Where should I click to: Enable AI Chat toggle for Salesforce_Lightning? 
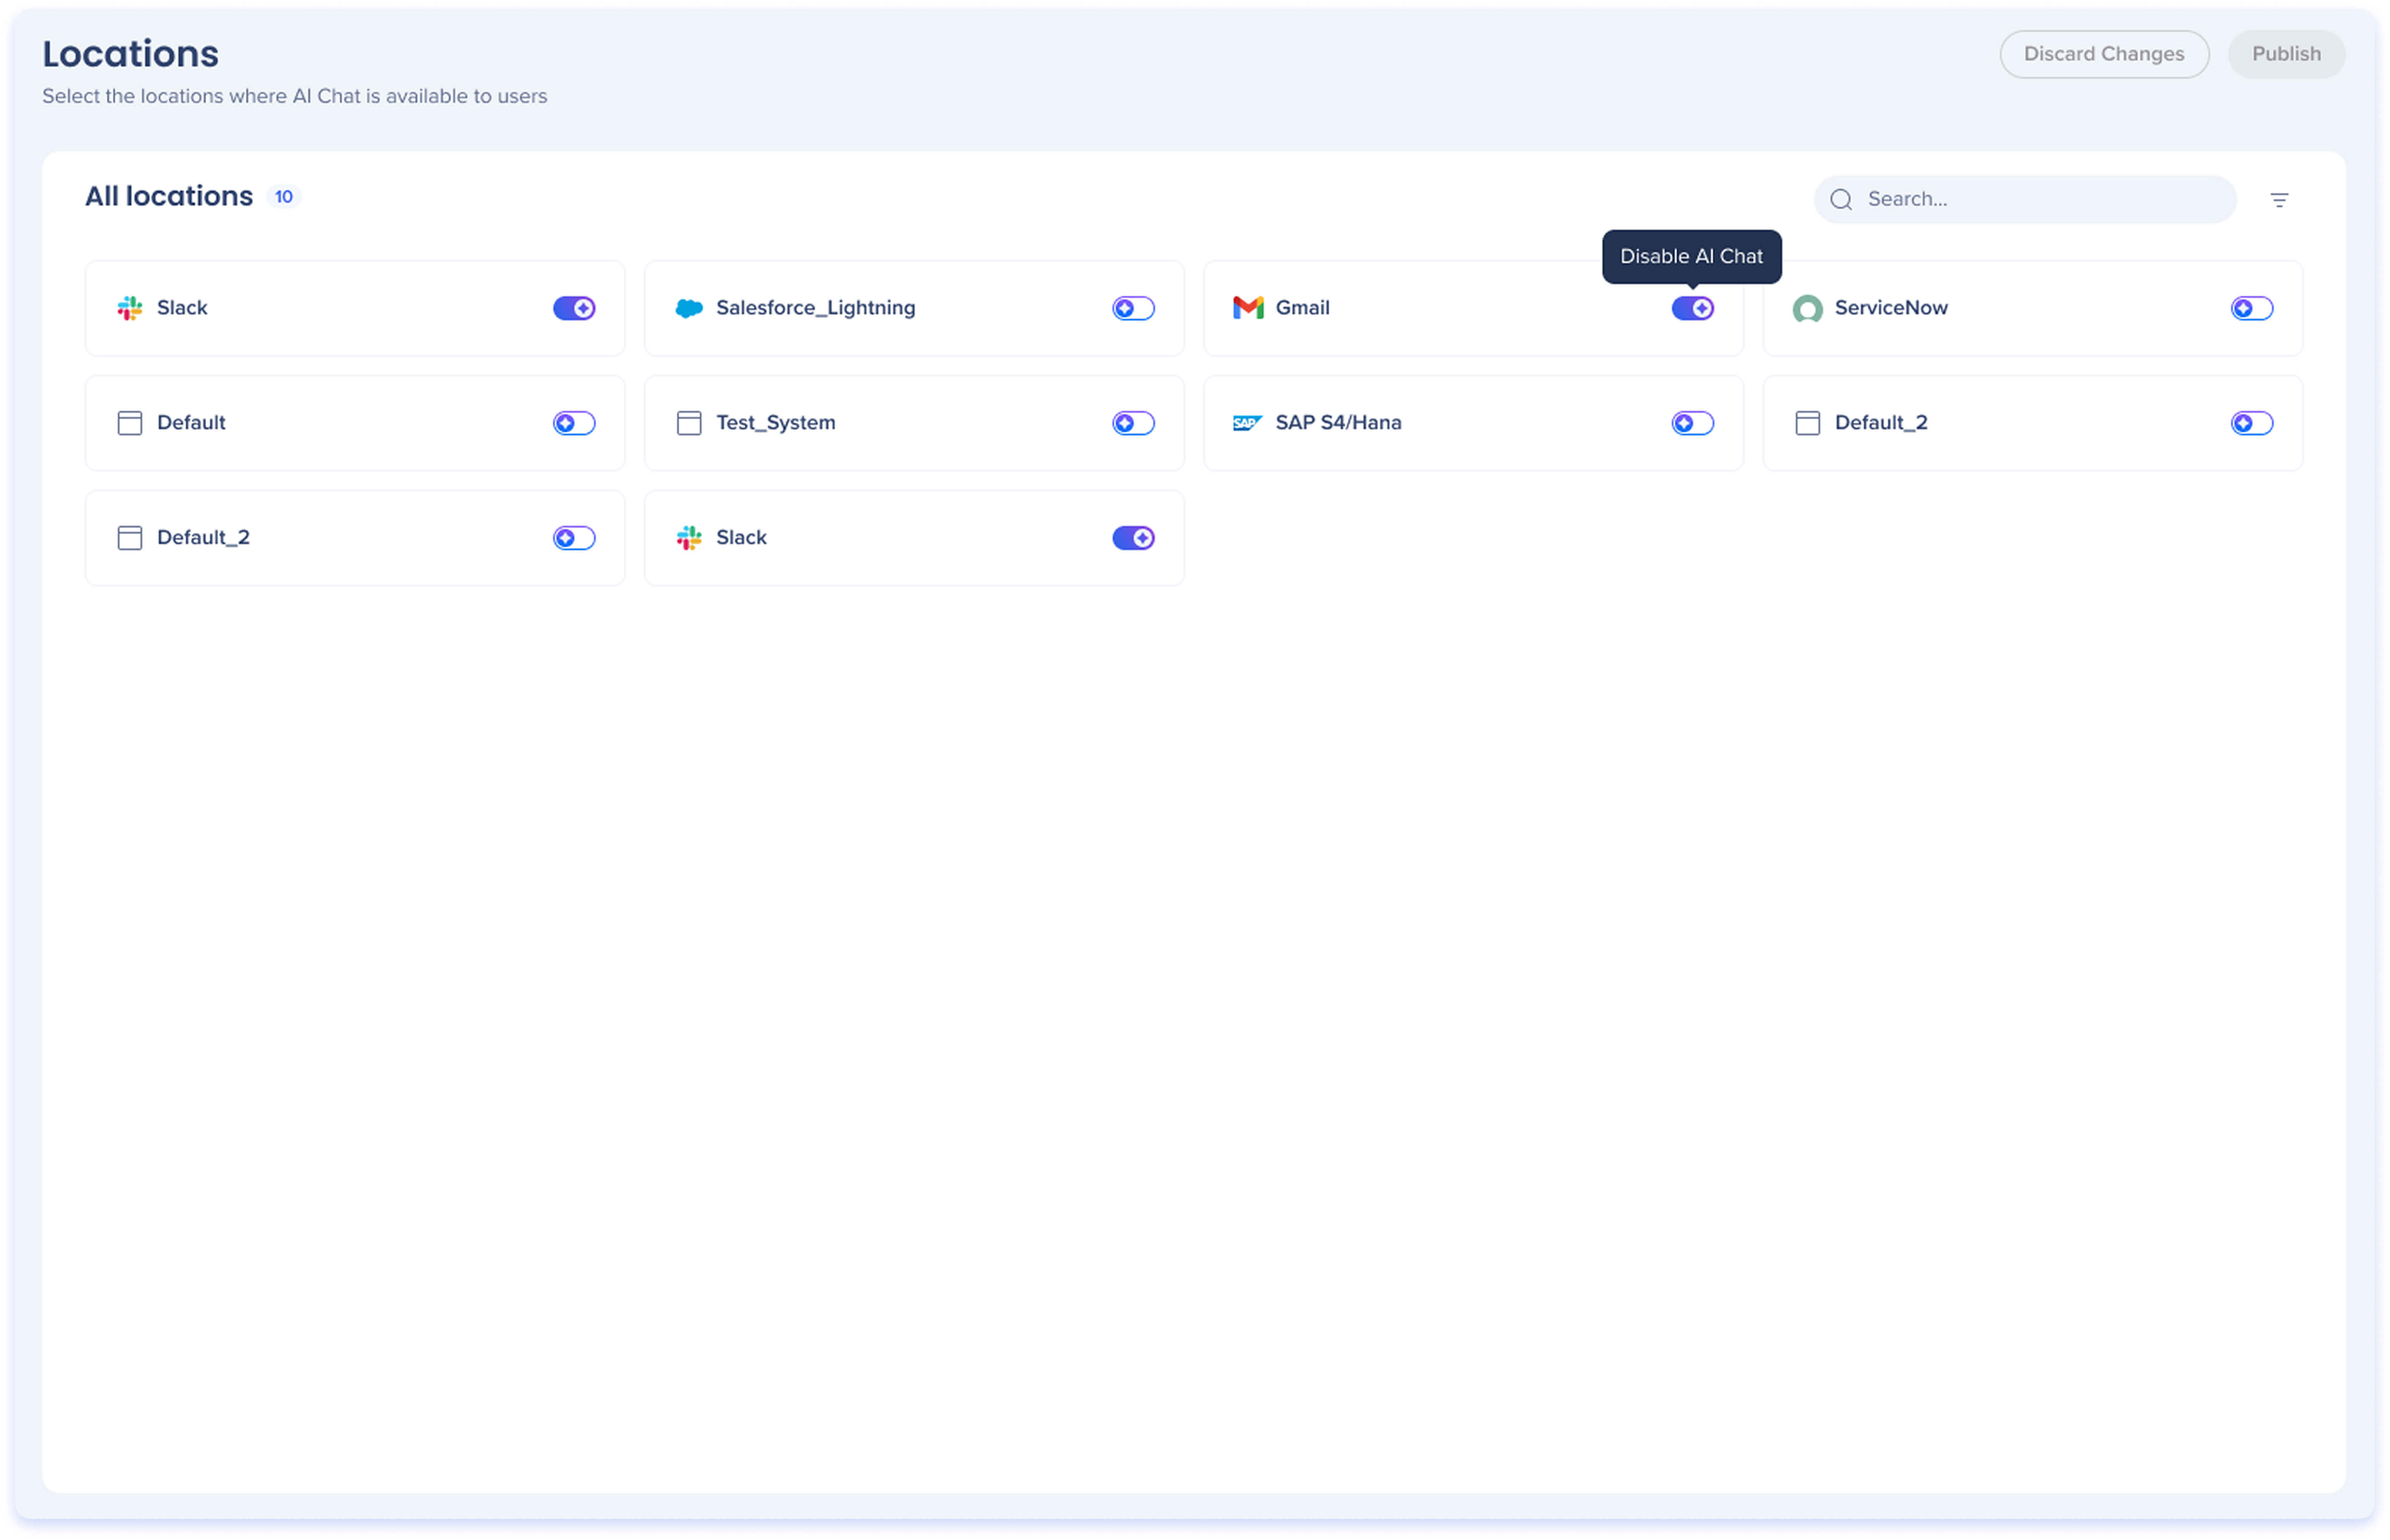(1133, 308)
